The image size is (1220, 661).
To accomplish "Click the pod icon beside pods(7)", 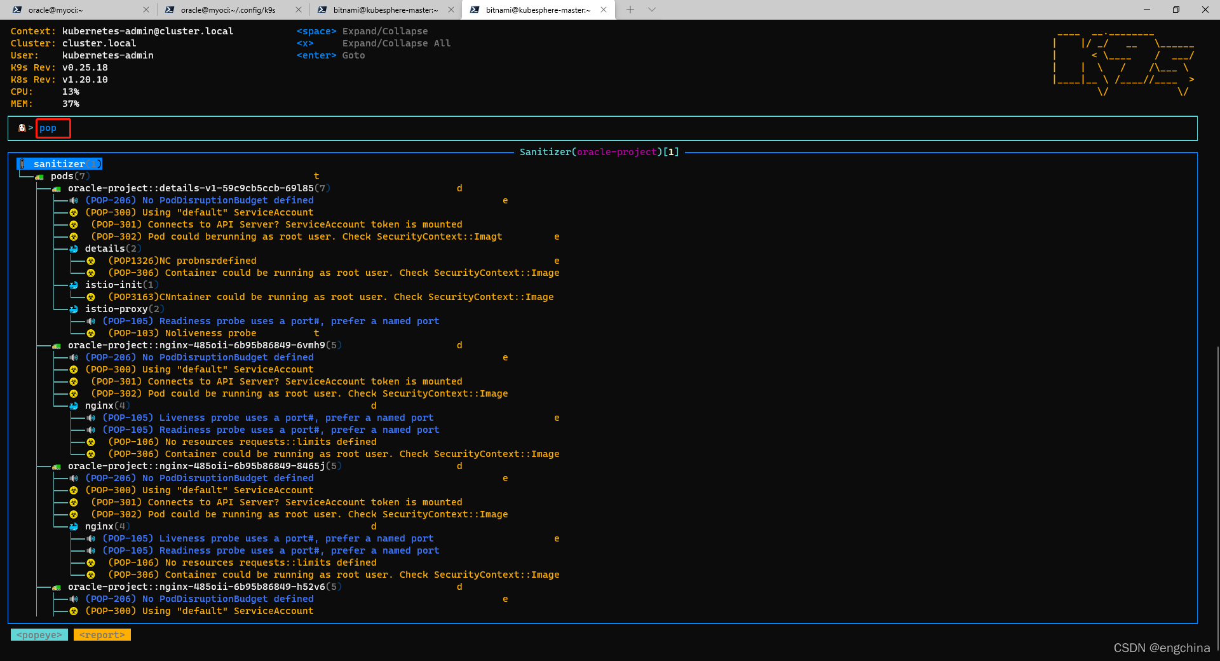I will (x=39, y=177).
